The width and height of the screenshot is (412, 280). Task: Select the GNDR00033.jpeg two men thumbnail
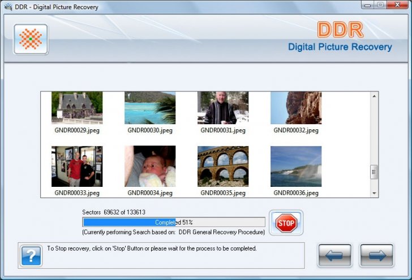point(77,166)
